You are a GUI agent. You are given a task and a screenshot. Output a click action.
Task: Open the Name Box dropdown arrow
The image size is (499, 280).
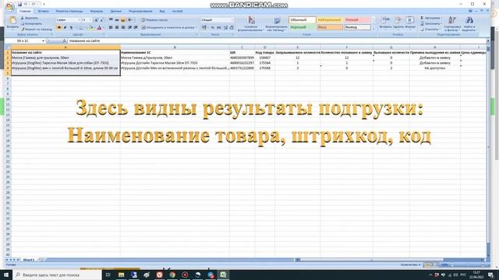point(43,41)
